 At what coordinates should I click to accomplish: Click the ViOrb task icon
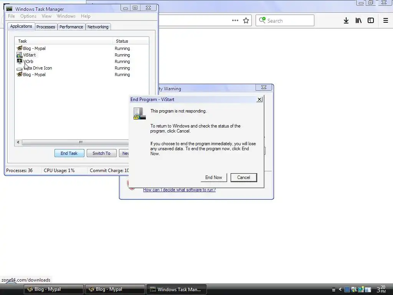pyautogui.click(x=19, y=61)
